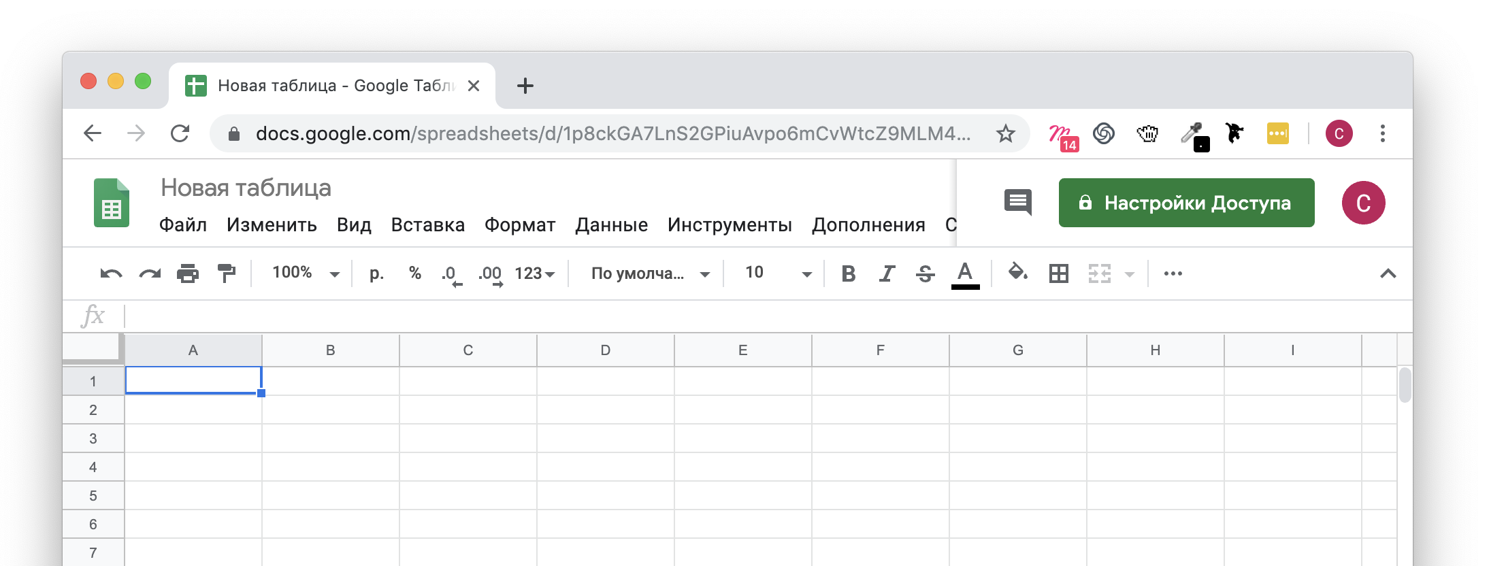Increase decimal places with the .00 icon
This screenshot has width=1489, height=566.
click(490, 275)
